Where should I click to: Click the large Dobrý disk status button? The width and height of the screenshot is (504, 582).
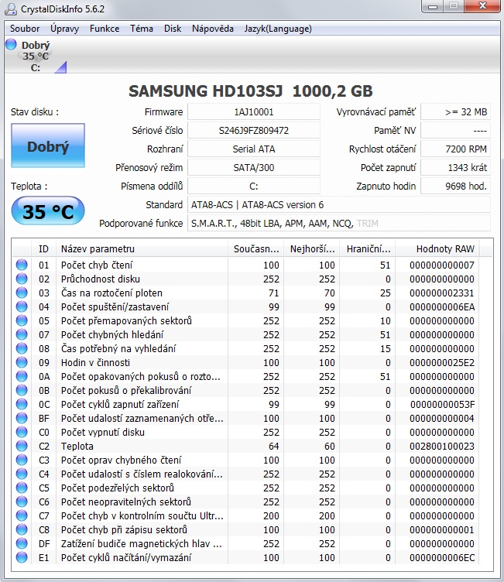click(x=48, y=145)
